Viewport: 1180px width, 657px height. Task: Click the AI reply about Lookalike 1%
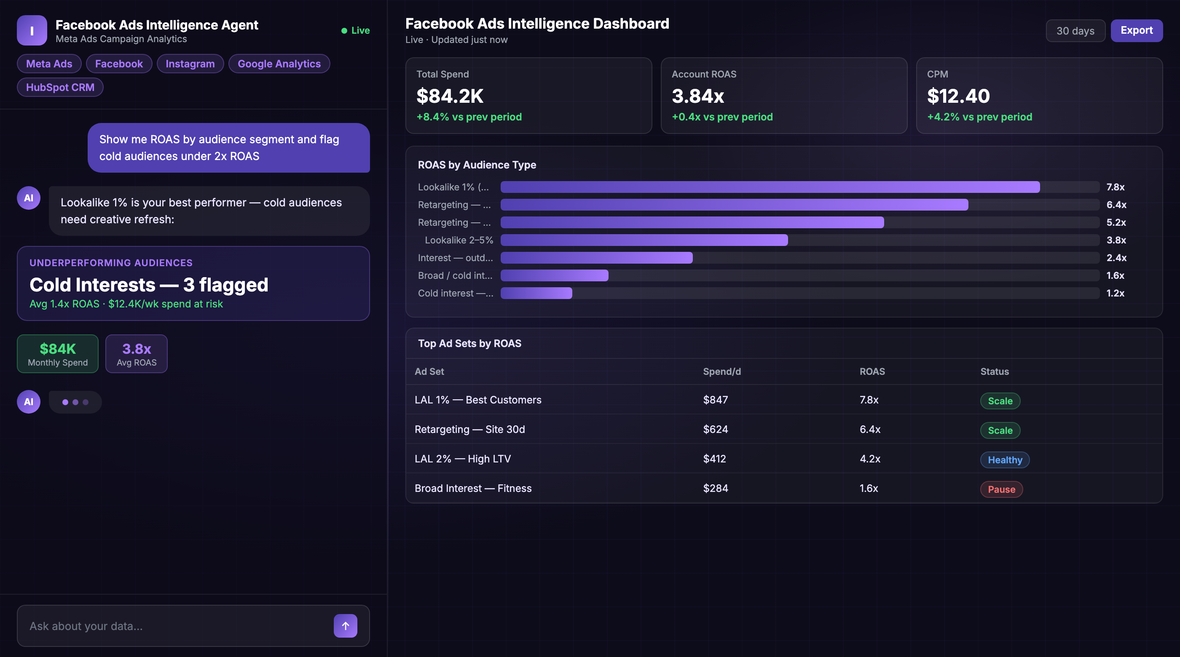[209, 211]
